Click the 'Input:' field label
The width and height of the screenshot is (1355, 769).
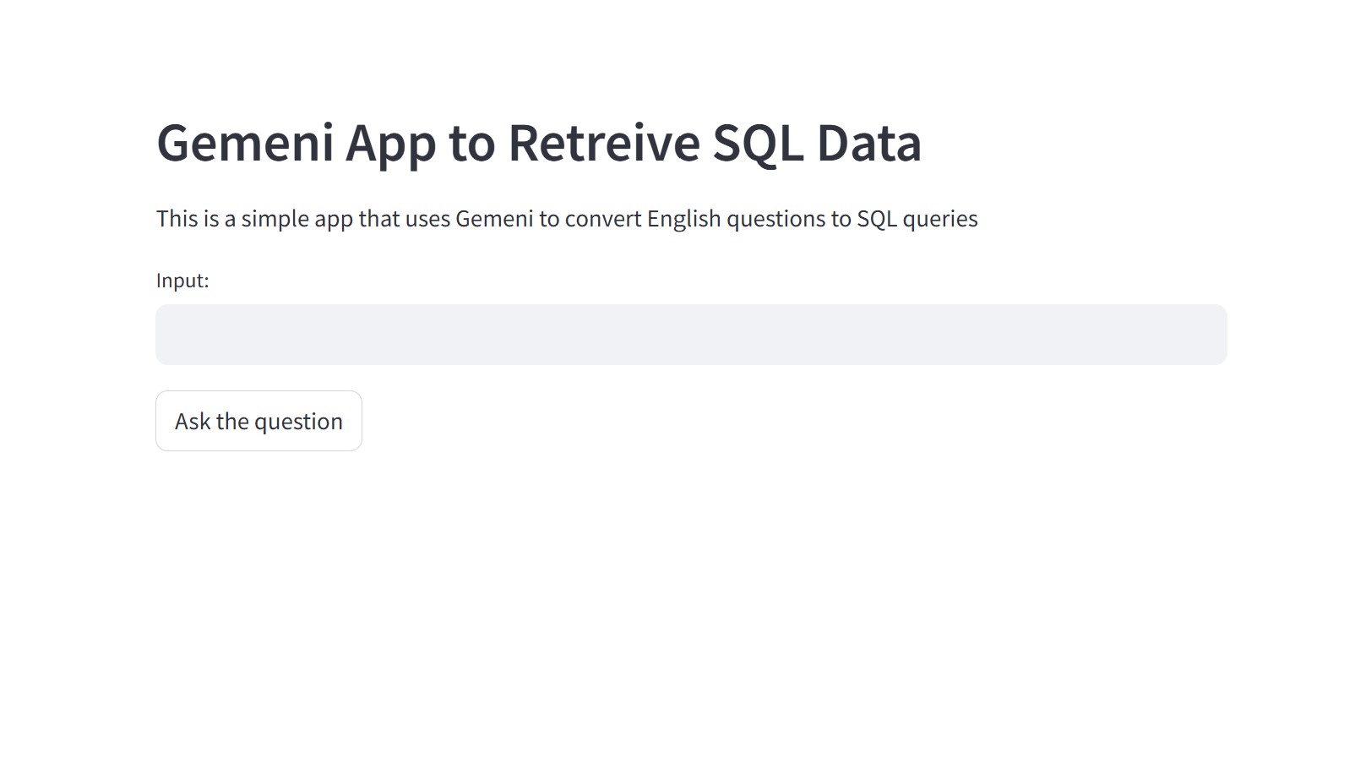182,281
